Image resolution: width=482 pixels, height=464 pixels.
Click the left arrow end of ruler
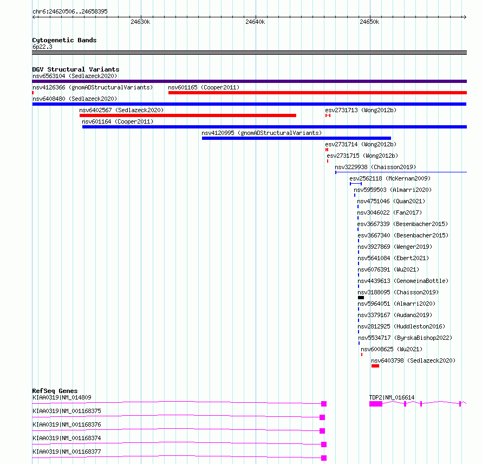tap(34, 17)
